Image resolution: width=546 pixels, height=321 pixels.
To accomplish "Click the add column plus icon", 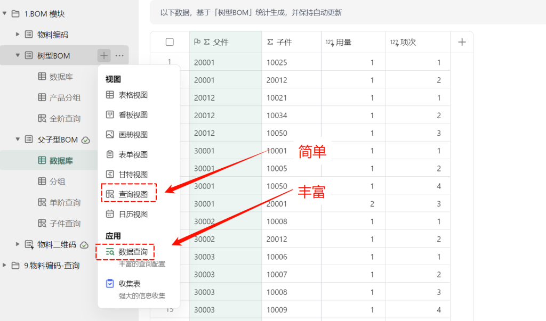I will click(462, 42).
